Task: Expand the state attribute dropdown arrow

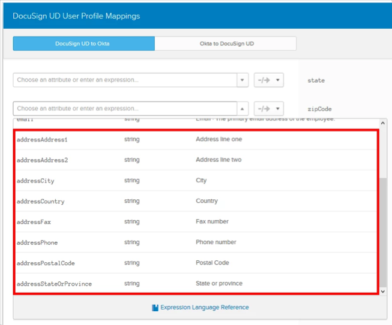Action: coord(243,80)
